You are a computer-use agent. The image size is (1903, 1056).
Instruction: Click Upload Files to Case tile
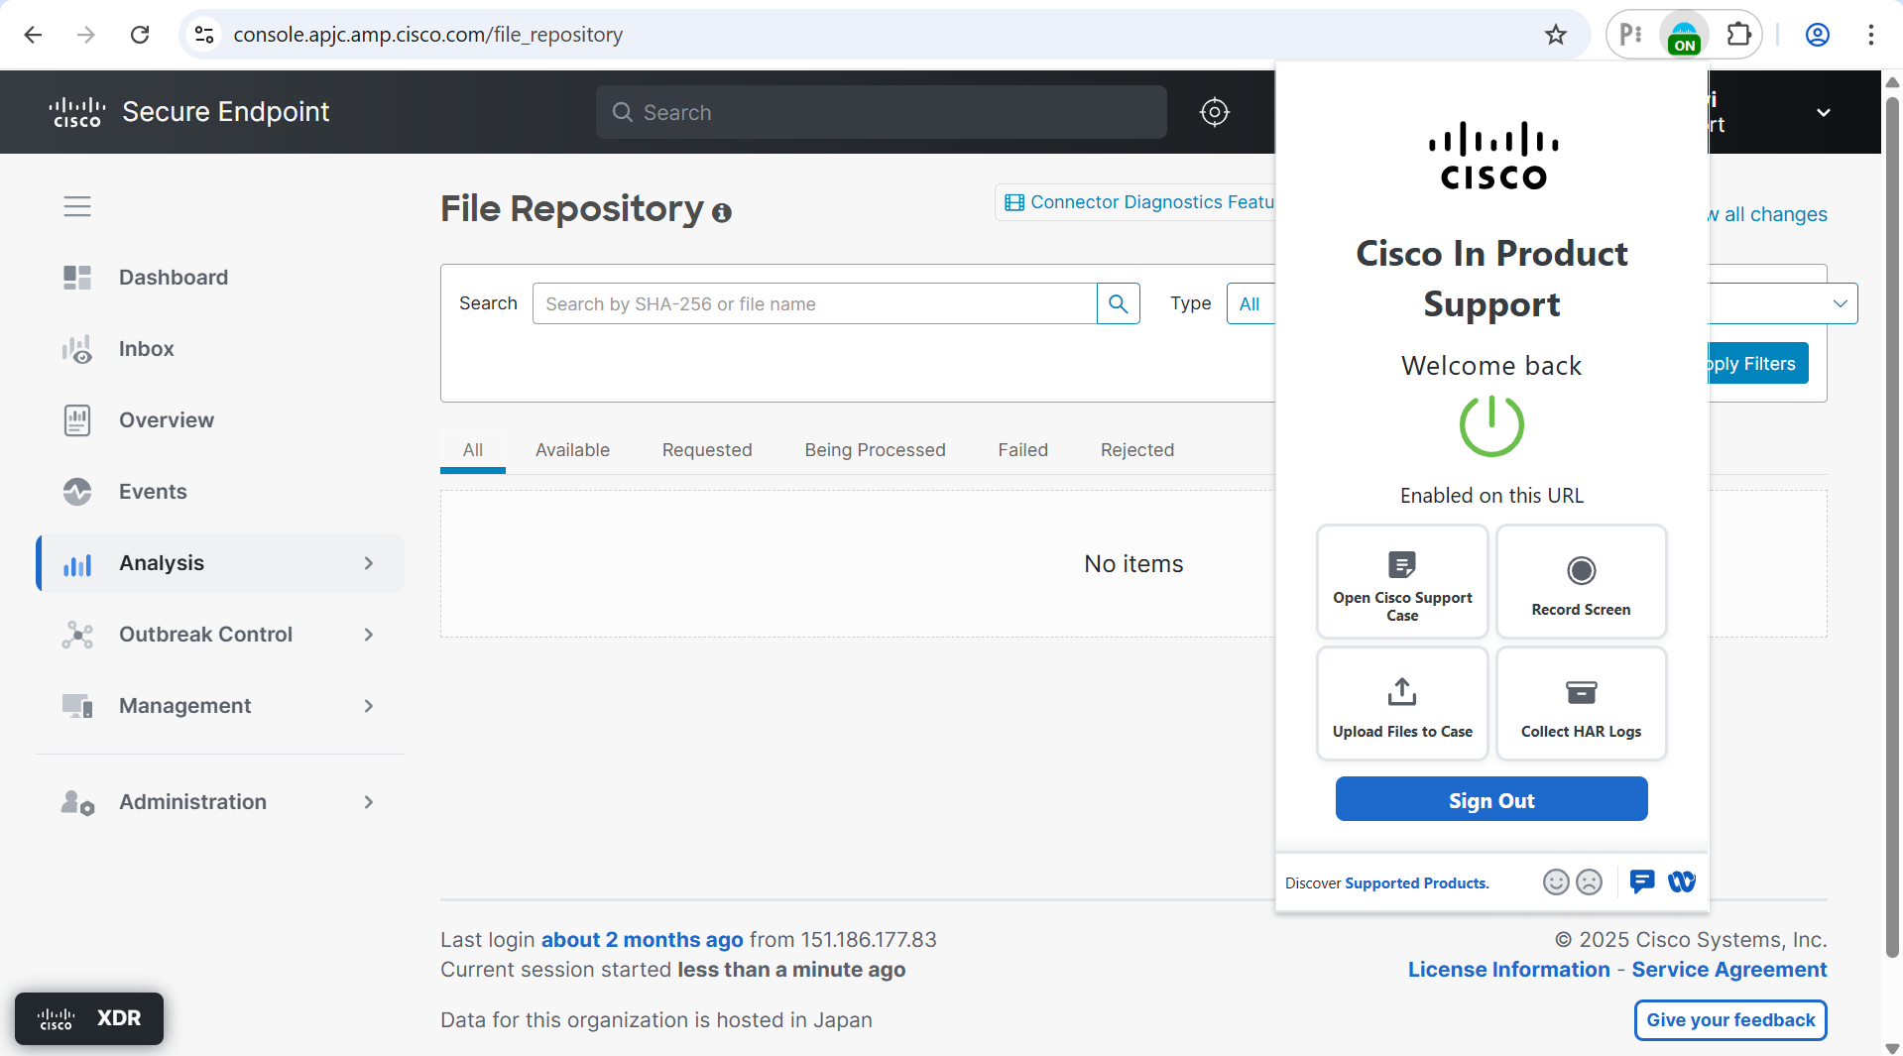tap(1402, 704)
